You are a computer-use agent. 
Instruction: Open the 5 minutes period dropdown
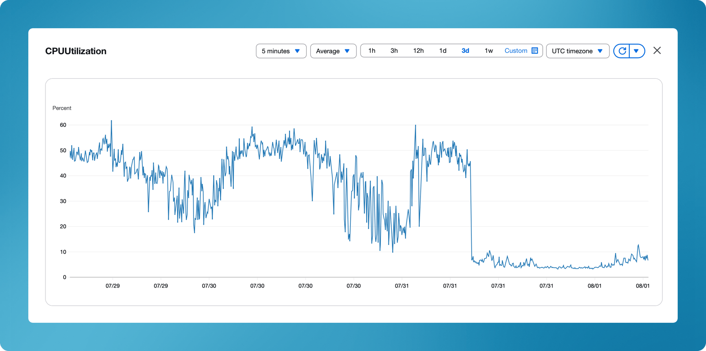tap(281, 51)
